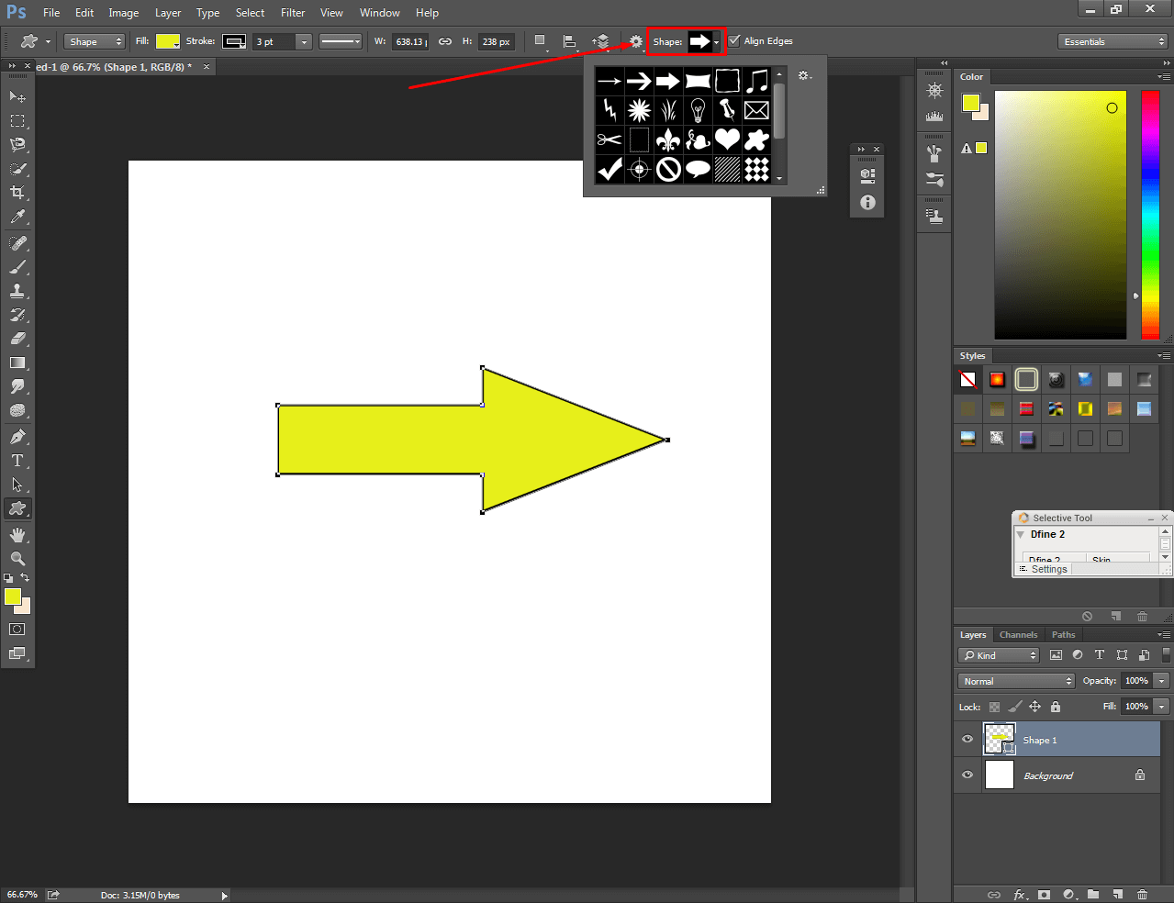
Task: Open the stroke width dropdown showing 3 pt
Action: click(304, 41)
